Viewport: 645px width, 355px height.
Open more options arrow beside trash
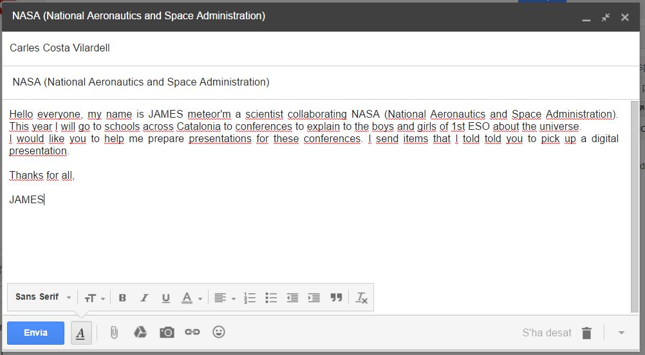(x=621, y=333)
